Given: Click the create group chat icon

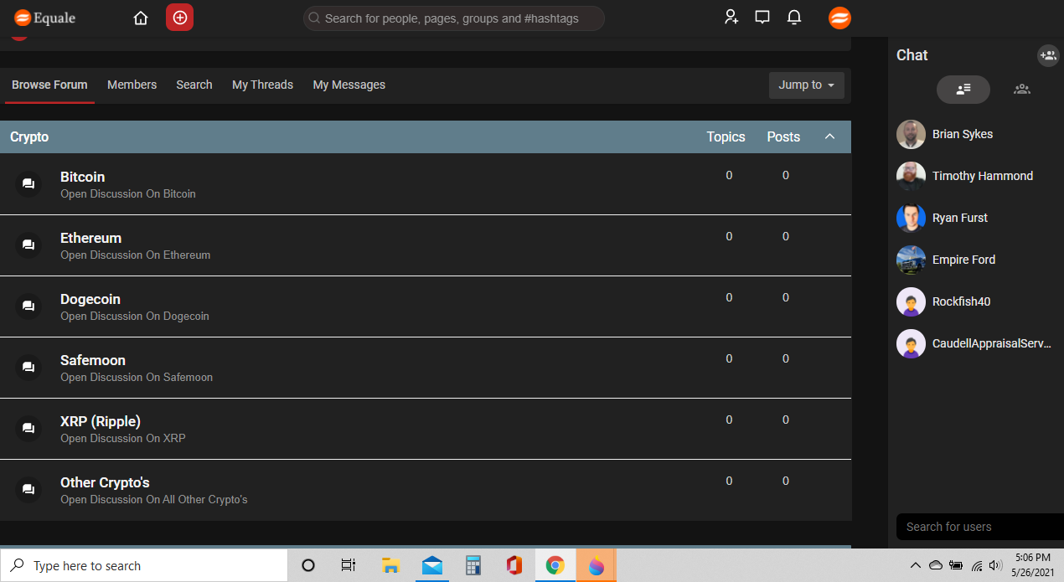Looking at the screenshot, I should coord(1048,55).
